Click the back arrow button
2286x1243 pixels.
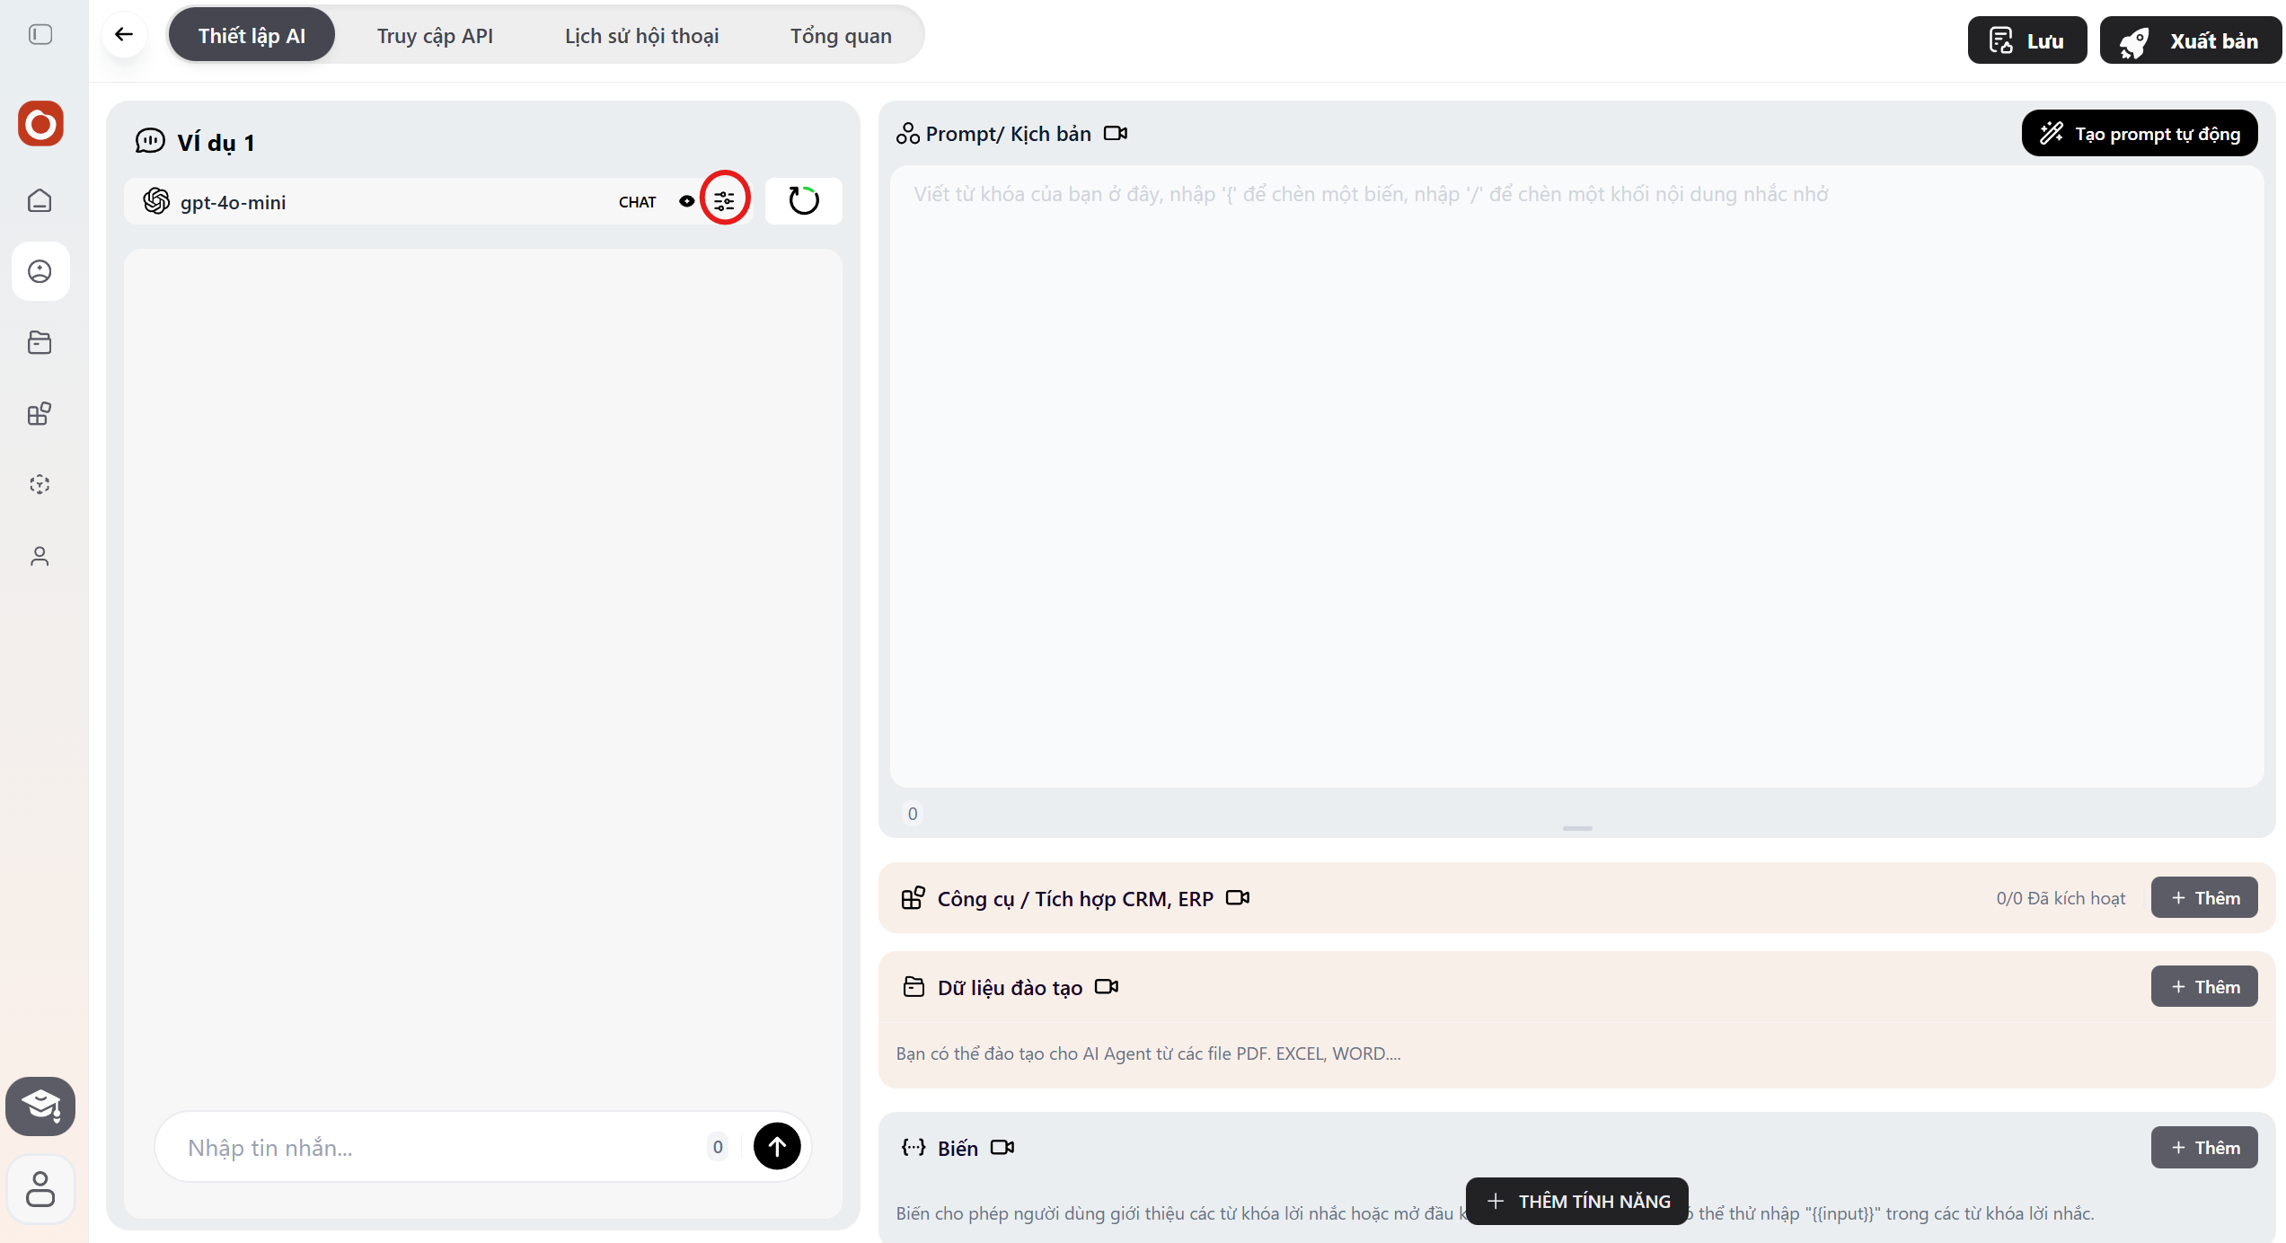pyautogui.click(x=124, y=35)
